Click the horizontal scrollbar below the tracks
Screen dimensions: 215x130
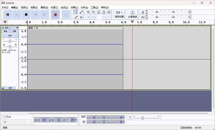[118, 113]
